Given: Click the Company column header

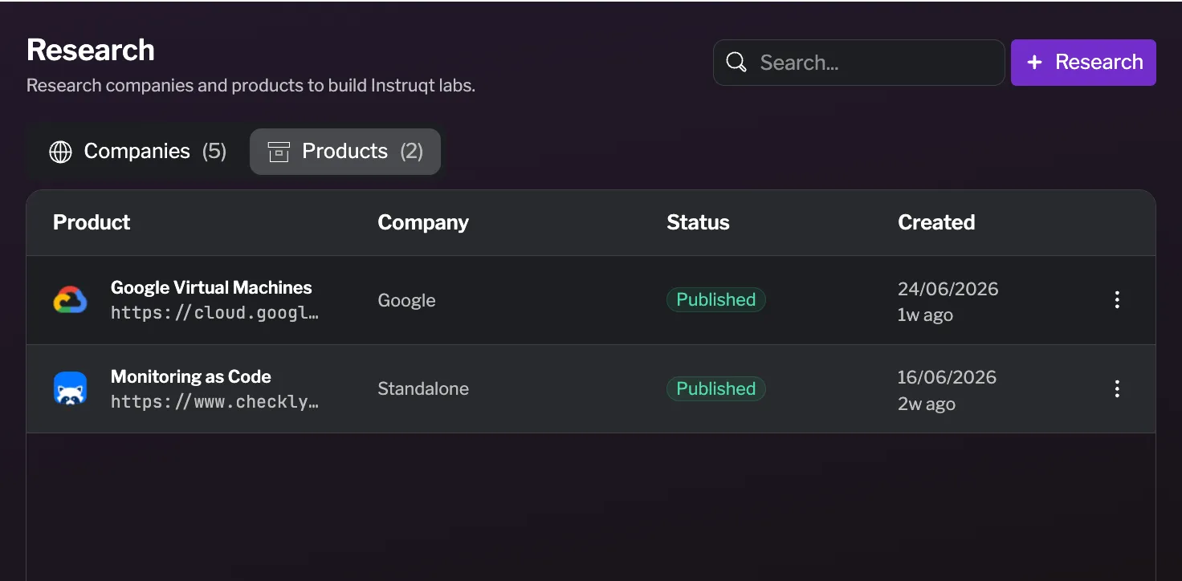Looking at the screenshot, I should [x=423, y=222].
